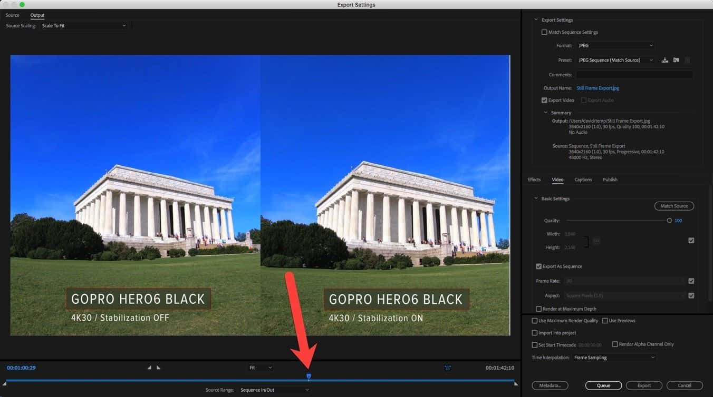Open the Captions tab
713x397 pixels.
point(583,180)
